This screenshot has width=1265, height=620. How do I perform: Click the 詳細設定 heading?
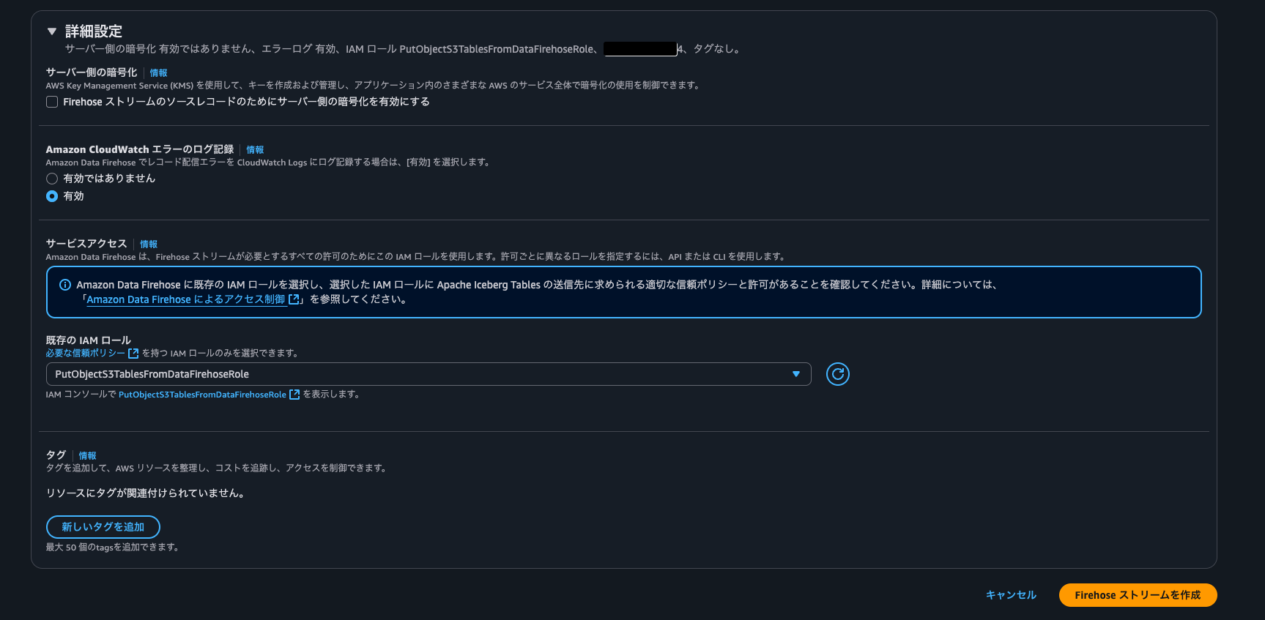coord(94,31)
